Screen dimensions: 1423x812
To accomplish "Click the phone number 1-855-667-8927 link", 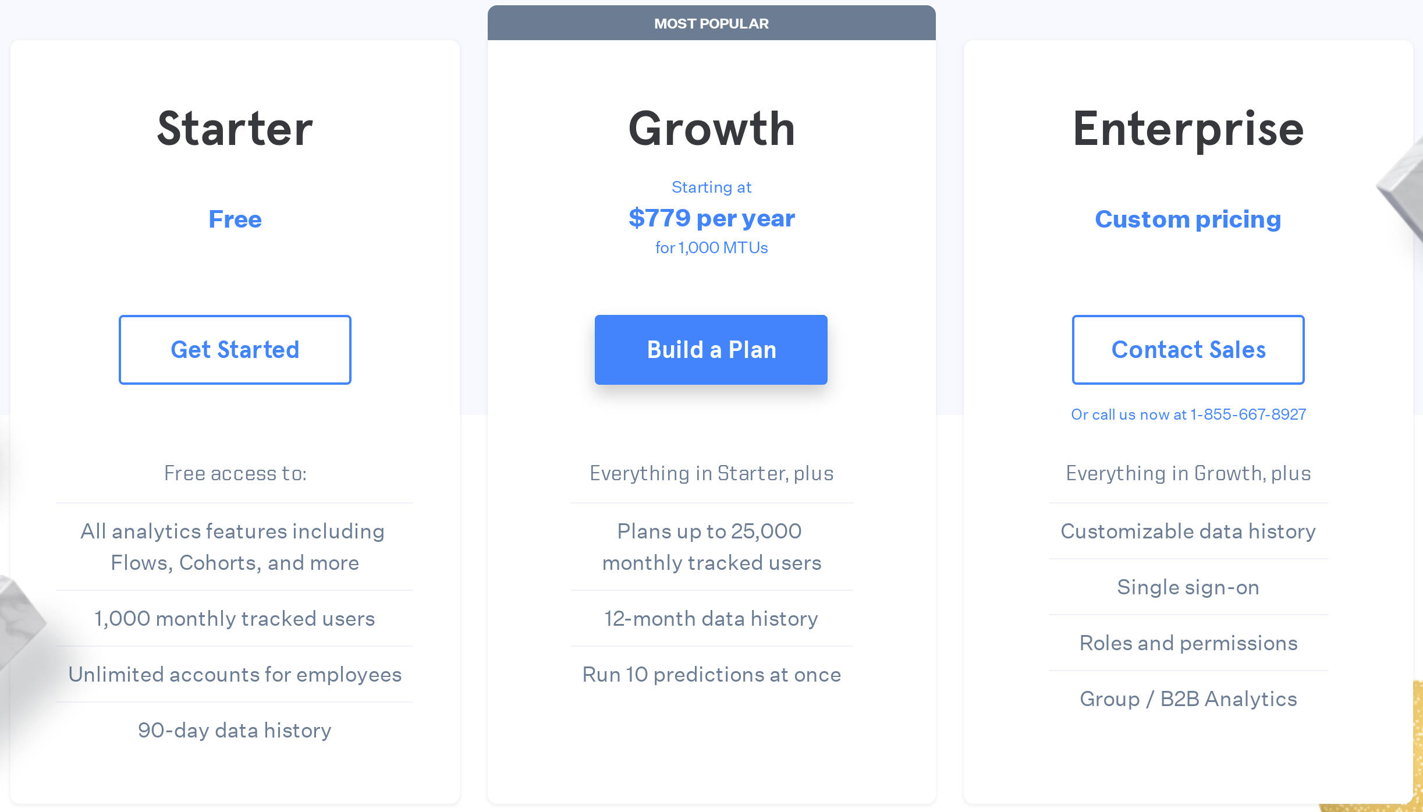I will [x=1248, y=414].
